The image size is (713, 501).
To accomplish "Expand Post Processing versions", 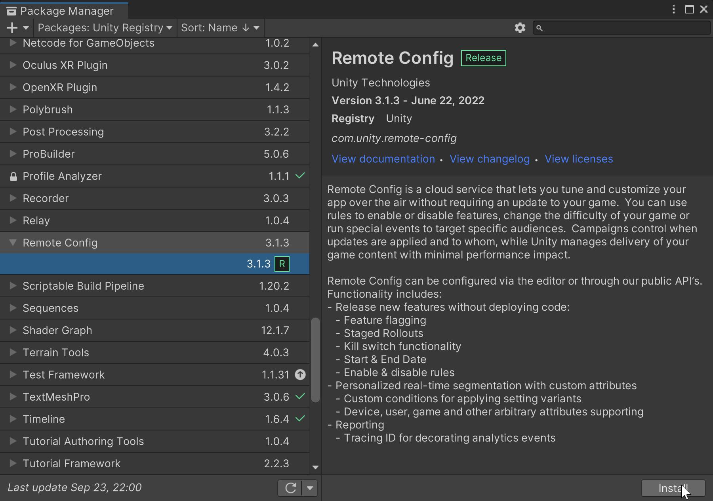I will (x=13, y=131).
